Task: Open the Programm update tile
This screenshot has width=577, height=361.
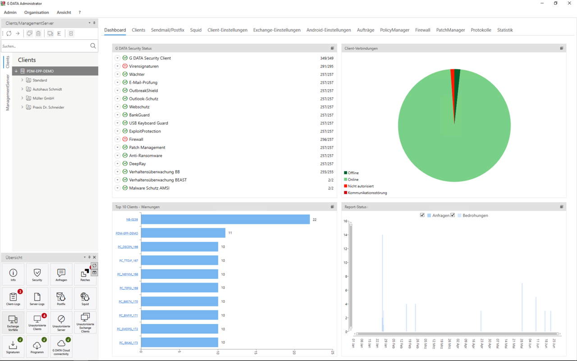Action: 37,347
